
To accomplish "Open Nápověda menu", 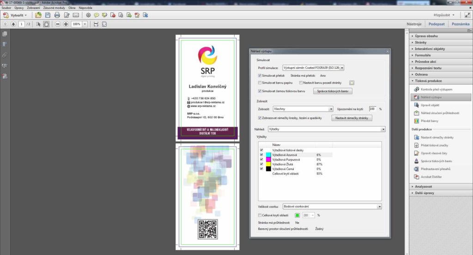I will pyautogui.click(x=85, y=8).
